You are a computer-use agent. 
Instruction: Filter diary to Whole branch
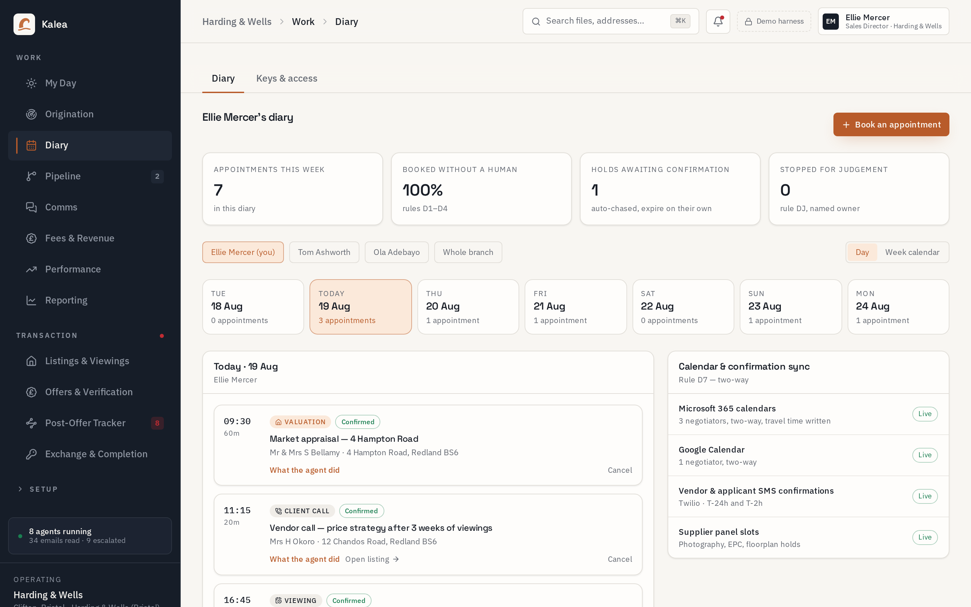pyautogui.click(x=468, y=252)
